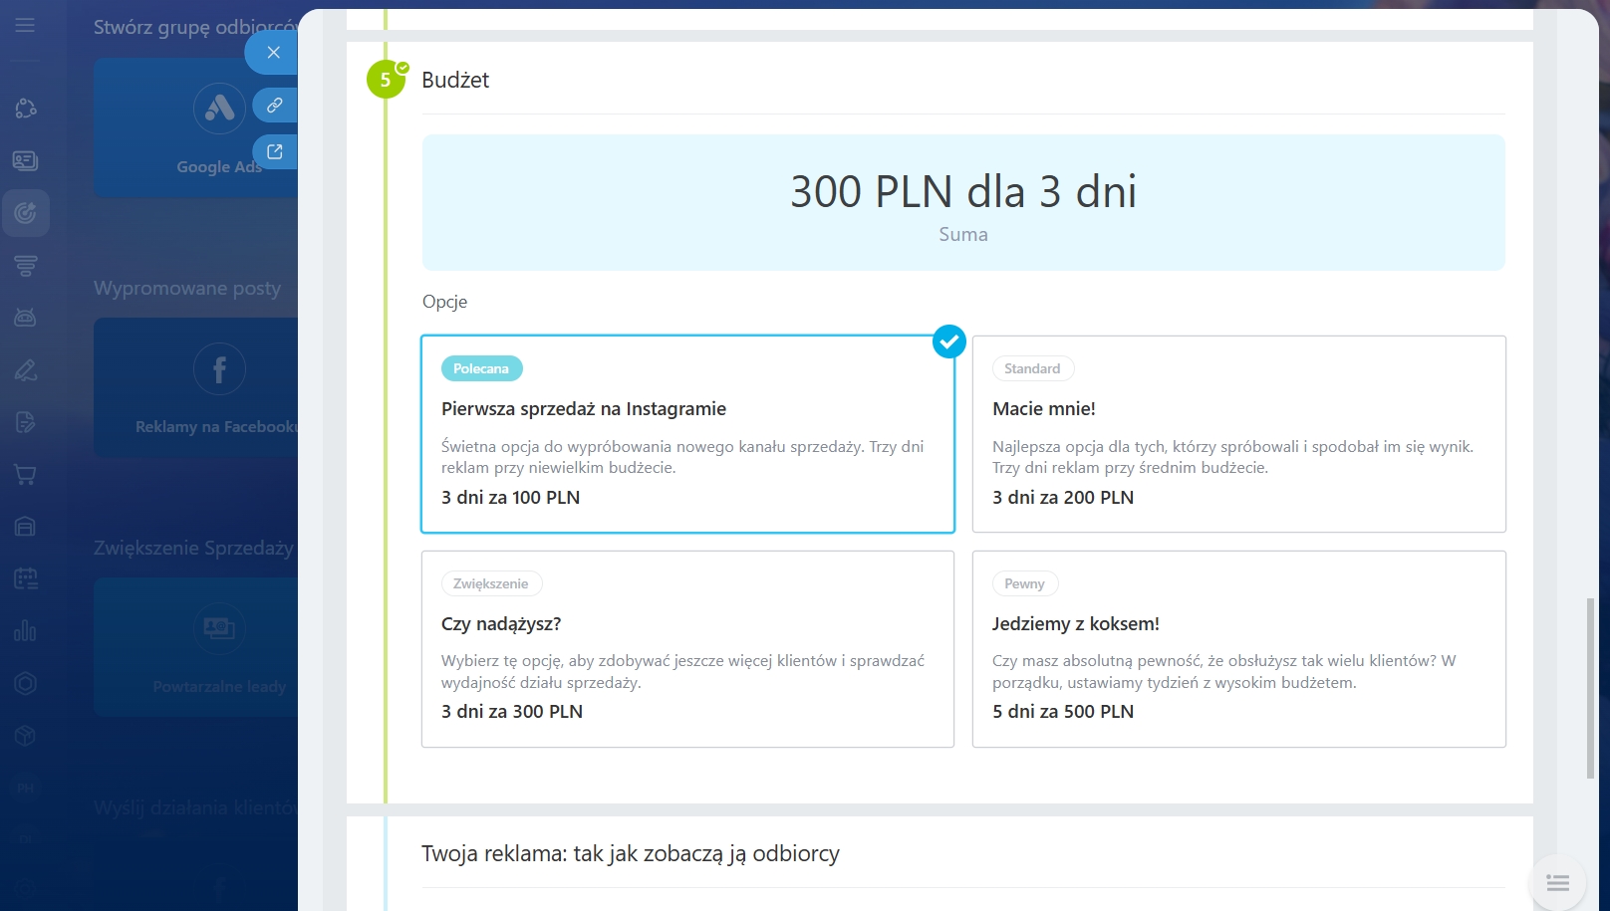Click the Google Ads logo icon

coord(219,108)
